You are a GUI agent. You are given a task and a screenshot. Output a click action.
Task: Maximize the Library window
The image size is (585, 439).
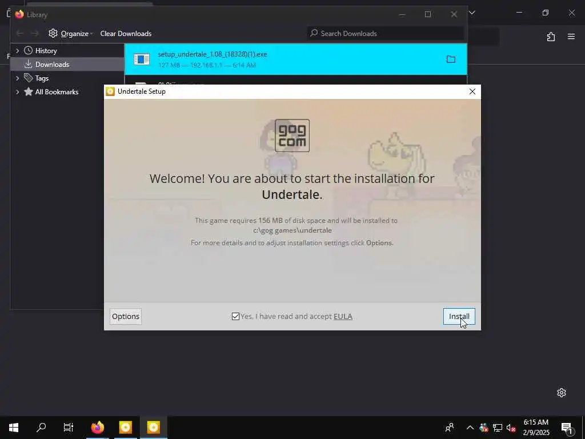point(428,14)
